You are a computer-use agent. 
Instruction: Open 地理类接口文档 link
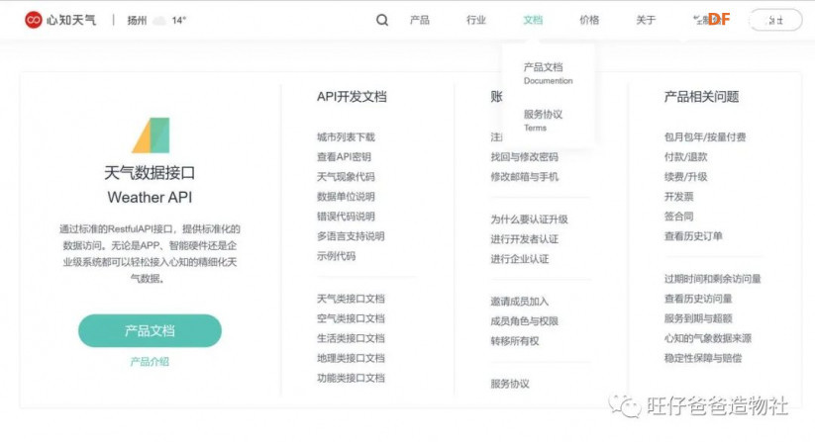351,358
